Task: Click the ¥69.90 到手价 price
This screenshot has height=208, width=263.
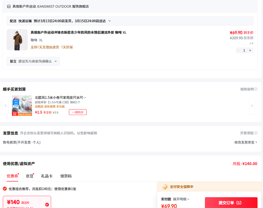Action: pyautogui.click(x=242, y=33)
